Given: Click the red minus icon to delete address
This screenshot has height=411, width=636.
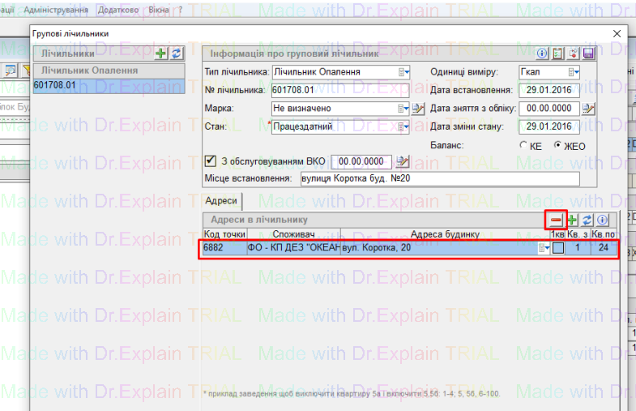Looking at the screenshot, I should point(557,220).
